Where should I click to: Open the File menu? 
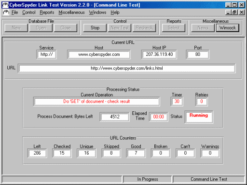14,13
